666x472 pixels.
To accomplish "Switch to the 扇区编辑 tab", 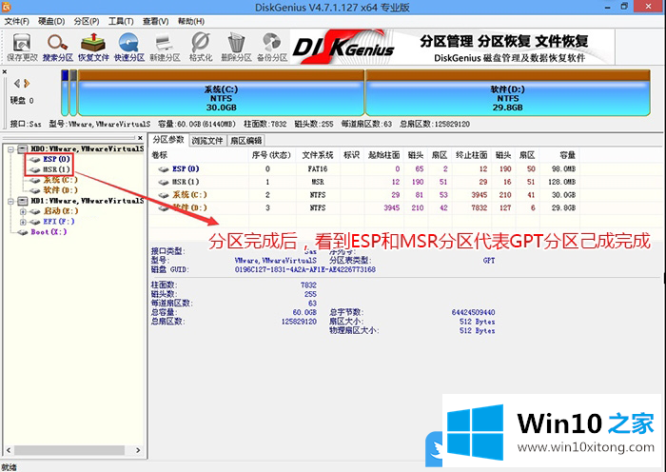I will [x=246, y=141].
